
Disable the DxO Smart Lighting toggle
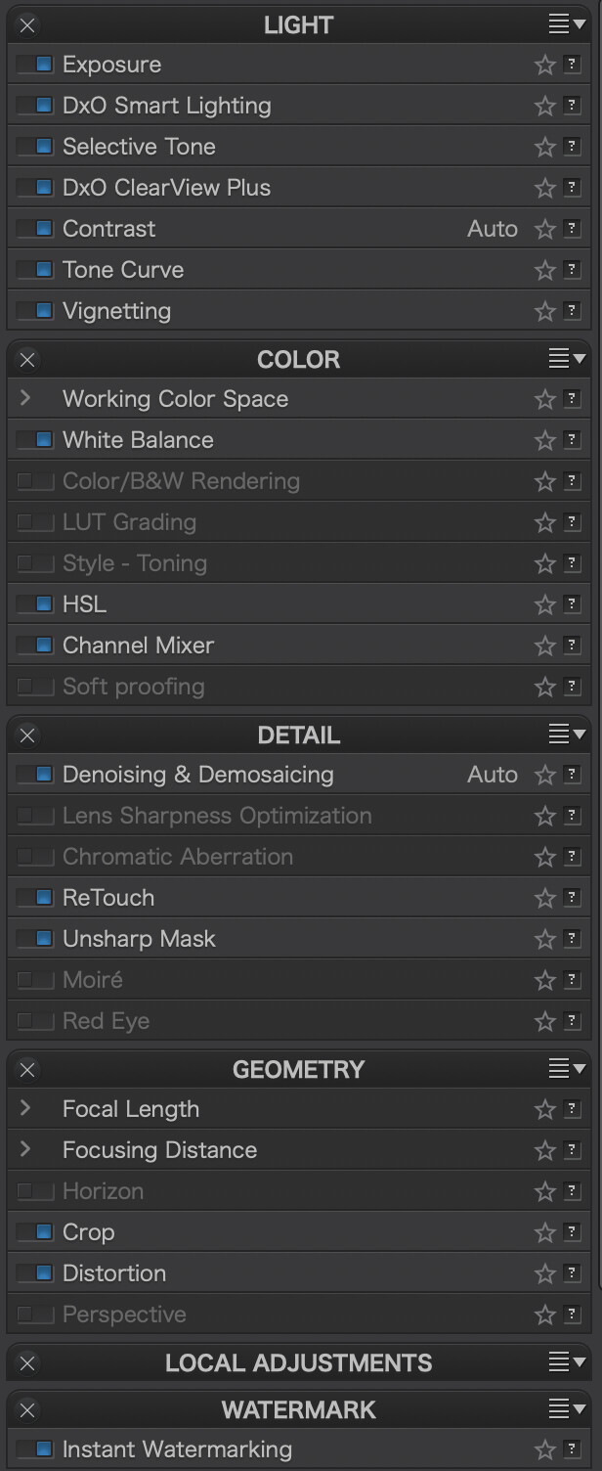pyautogui.click(x=35, y=106)
